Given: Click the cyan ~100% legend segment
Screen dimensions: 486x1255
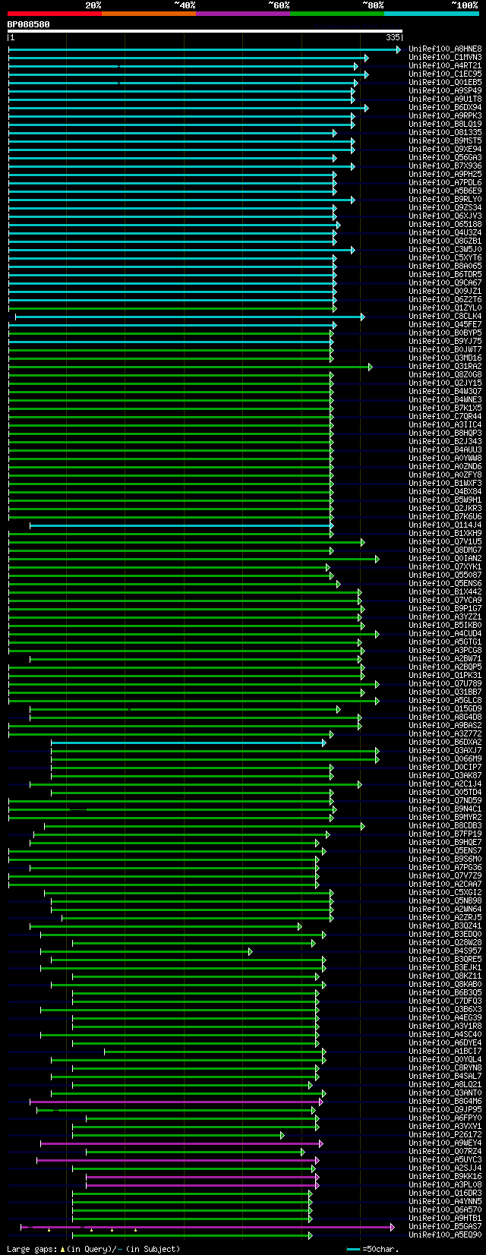Looking at the screenshot, I should pos(431,13).
